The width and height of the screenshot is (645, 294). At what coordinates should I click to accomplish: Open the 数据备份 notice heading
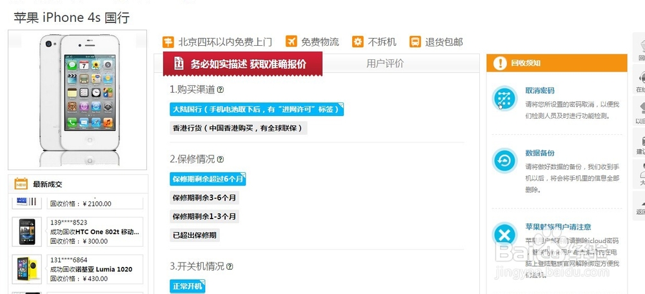[x=540, y=153]
